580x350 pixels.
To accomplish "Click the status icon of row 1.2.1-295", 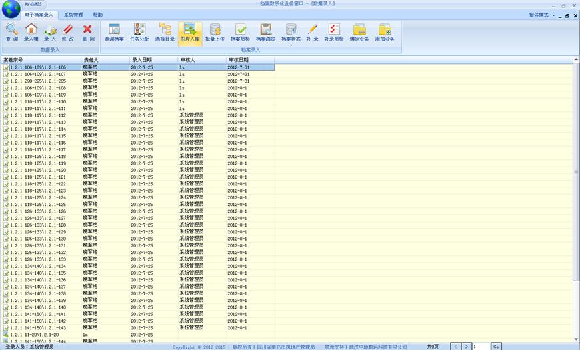I will (x=5, y=81).
